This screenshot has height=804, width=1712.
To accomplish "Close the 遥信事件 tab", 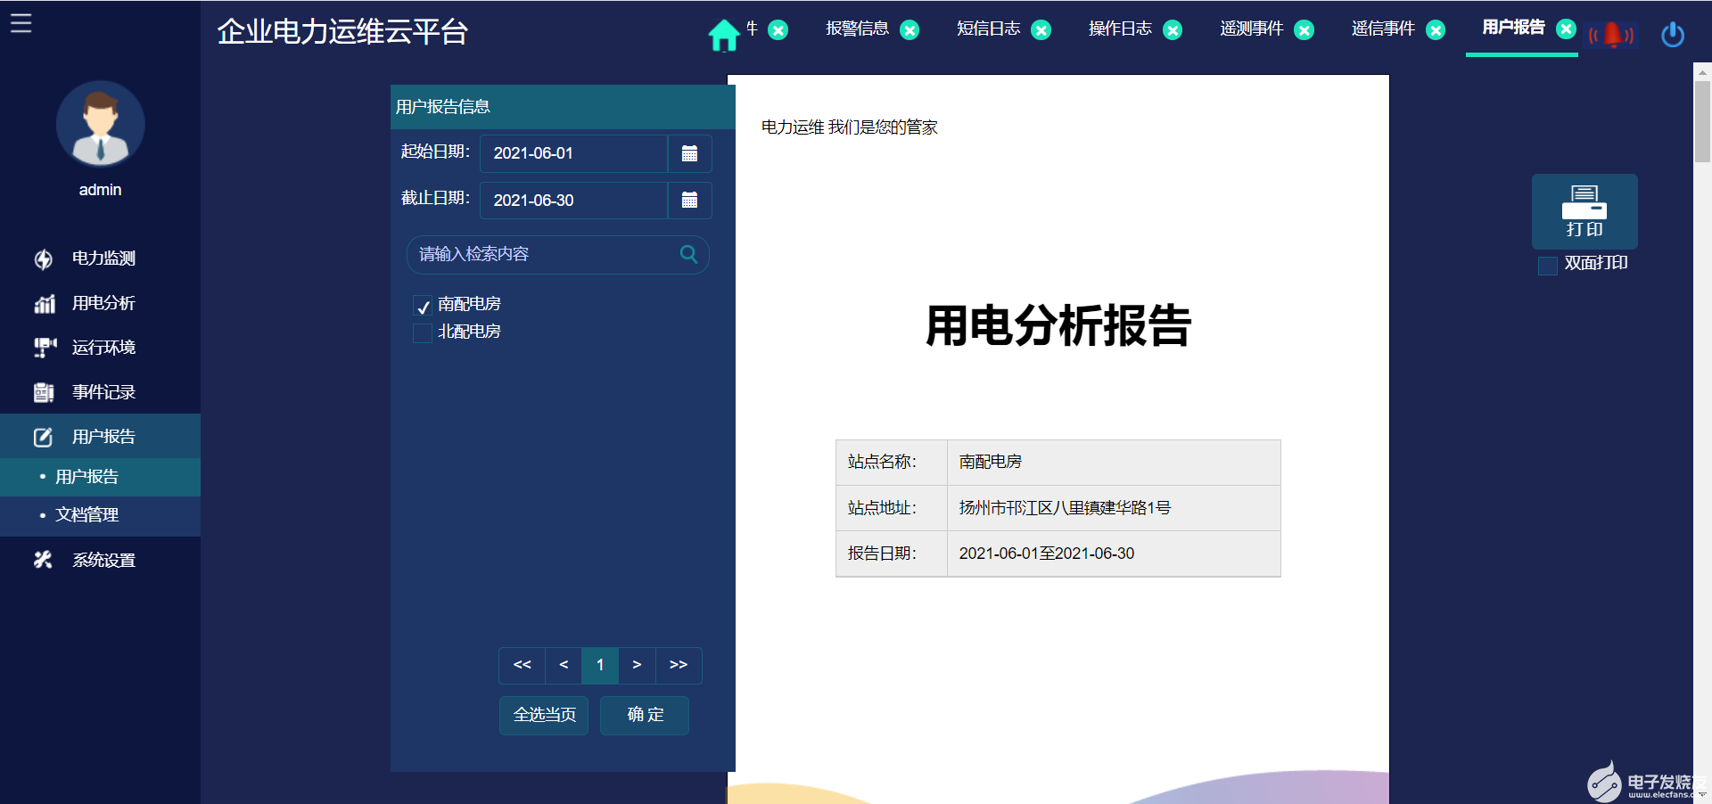I will tap(1436, 30).
